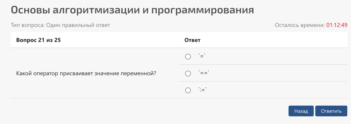
Task: Click the Основы алгоритмизации и программирования heading
Action: click(x=132, y=10)
